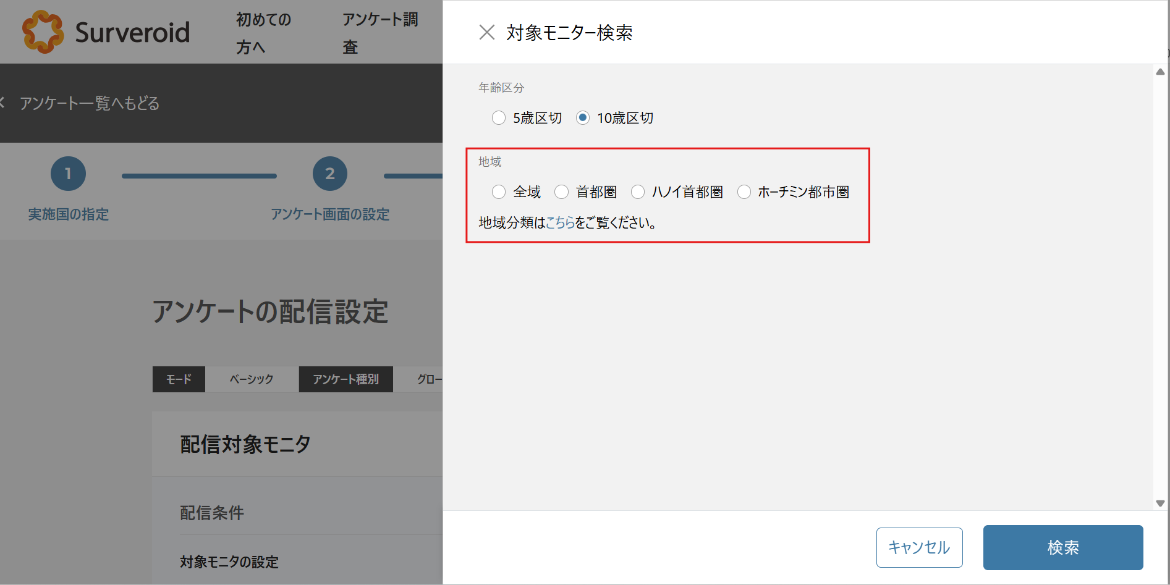Screen dimensions: 1170x585
Task: Close the 対象モニター検索 panel with X
Action: [487, 32]
